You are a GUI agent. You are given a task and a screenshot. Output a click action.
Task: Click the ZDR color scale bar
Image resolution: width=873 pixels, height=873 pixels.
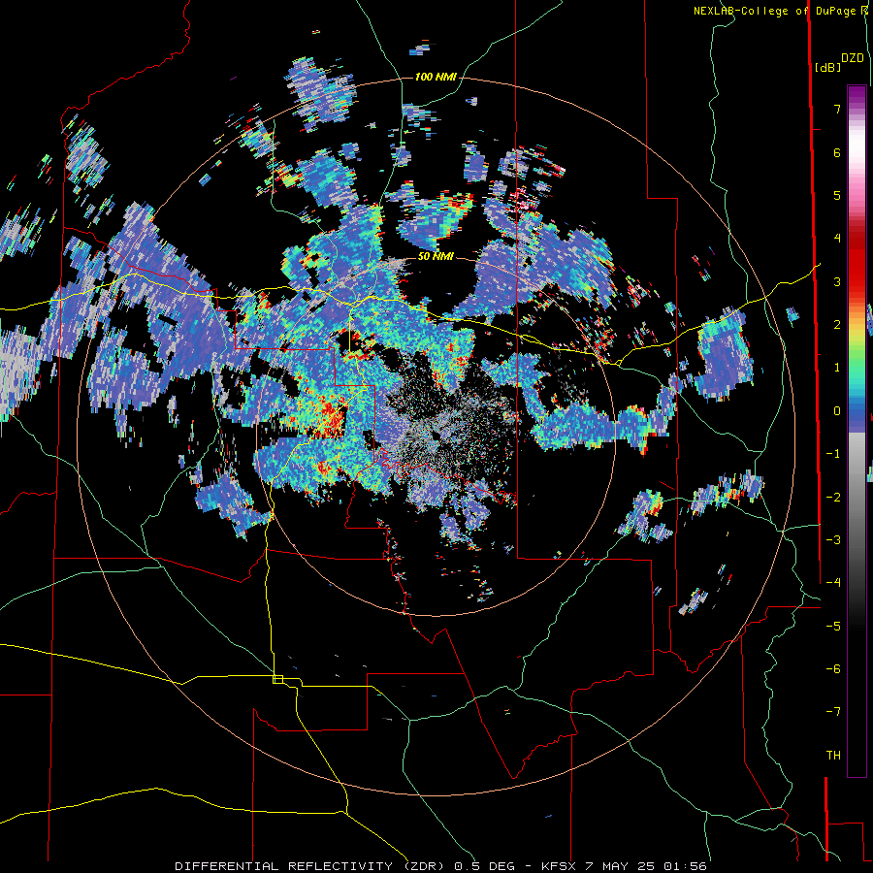pyautogui.click(x=857, y=431)
